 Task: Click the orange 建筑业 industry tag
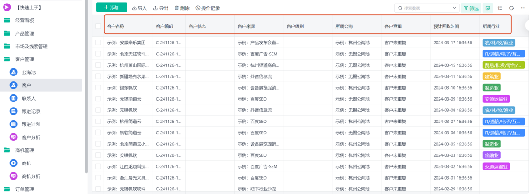(492, 76)
